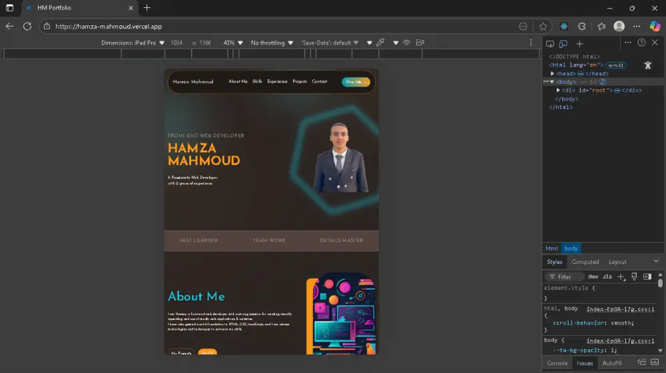Image resolution: width=666 pixels, height=373 pixels.
Task: Open the browser profile avatar
Action: tap(619, 27)
